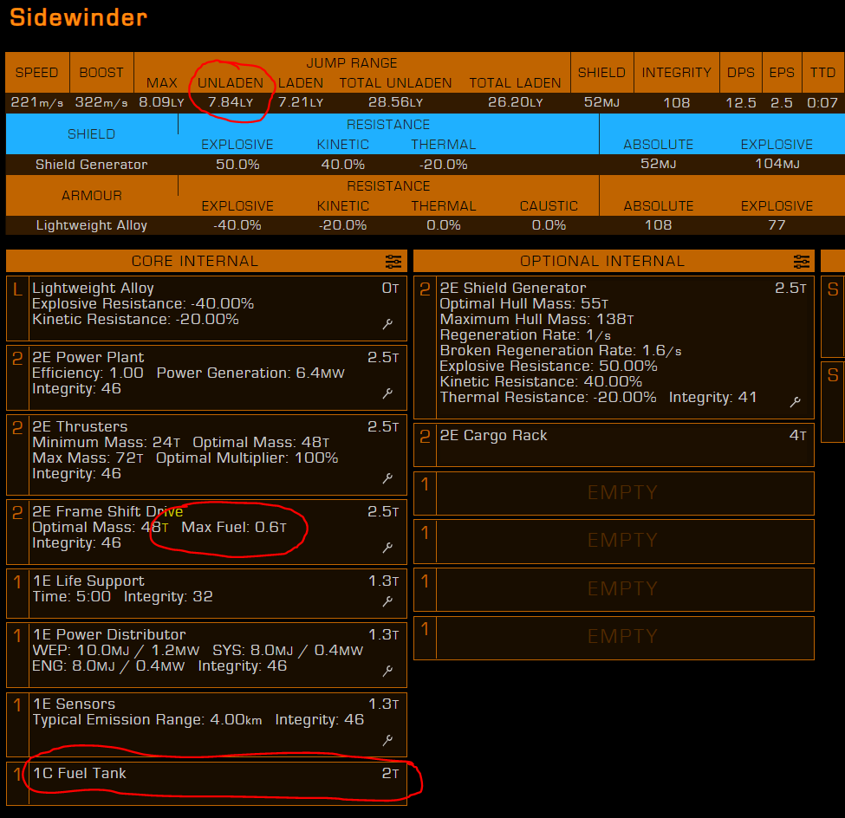Select the 1C Fuel Tank slot
This screenshot has width=845, height=818.
click(206, 783)
